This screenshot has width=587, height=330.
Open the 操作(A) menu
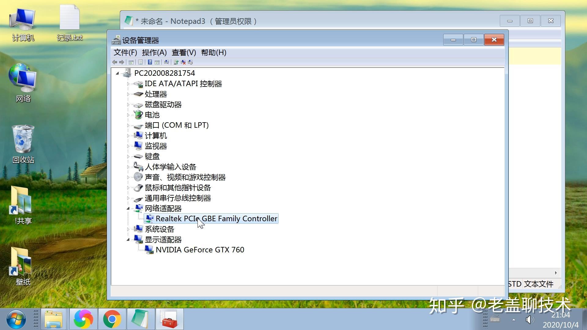tap(154, 53)
